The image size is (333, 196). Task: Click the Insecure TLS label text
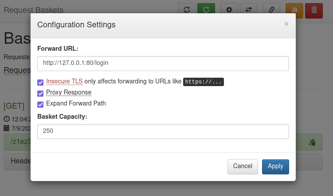pos(64,82)
